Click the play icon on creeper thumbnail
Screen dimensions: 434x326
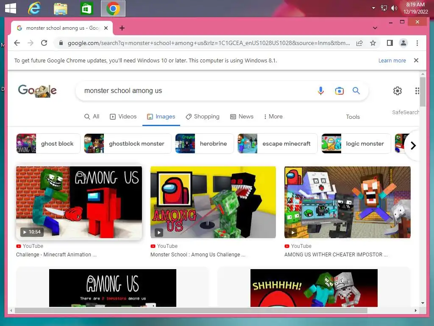coord(159,232)
